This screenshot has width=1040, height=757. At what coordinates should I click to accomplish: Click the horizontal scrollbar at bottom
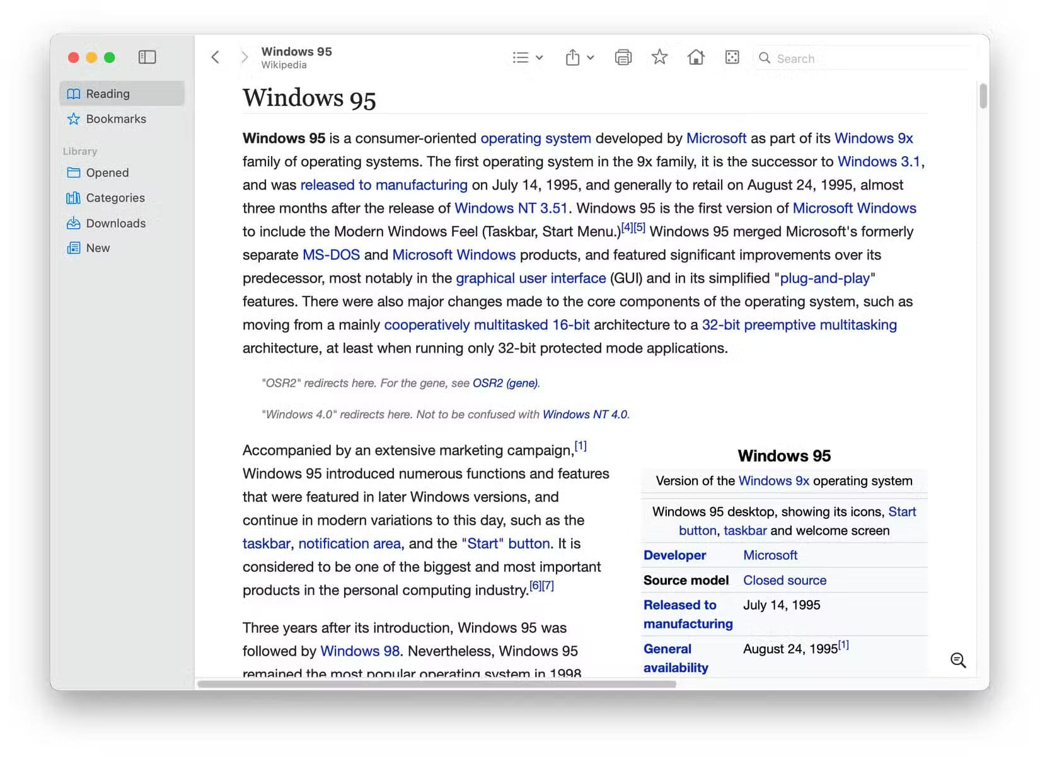tap(437, 684)
